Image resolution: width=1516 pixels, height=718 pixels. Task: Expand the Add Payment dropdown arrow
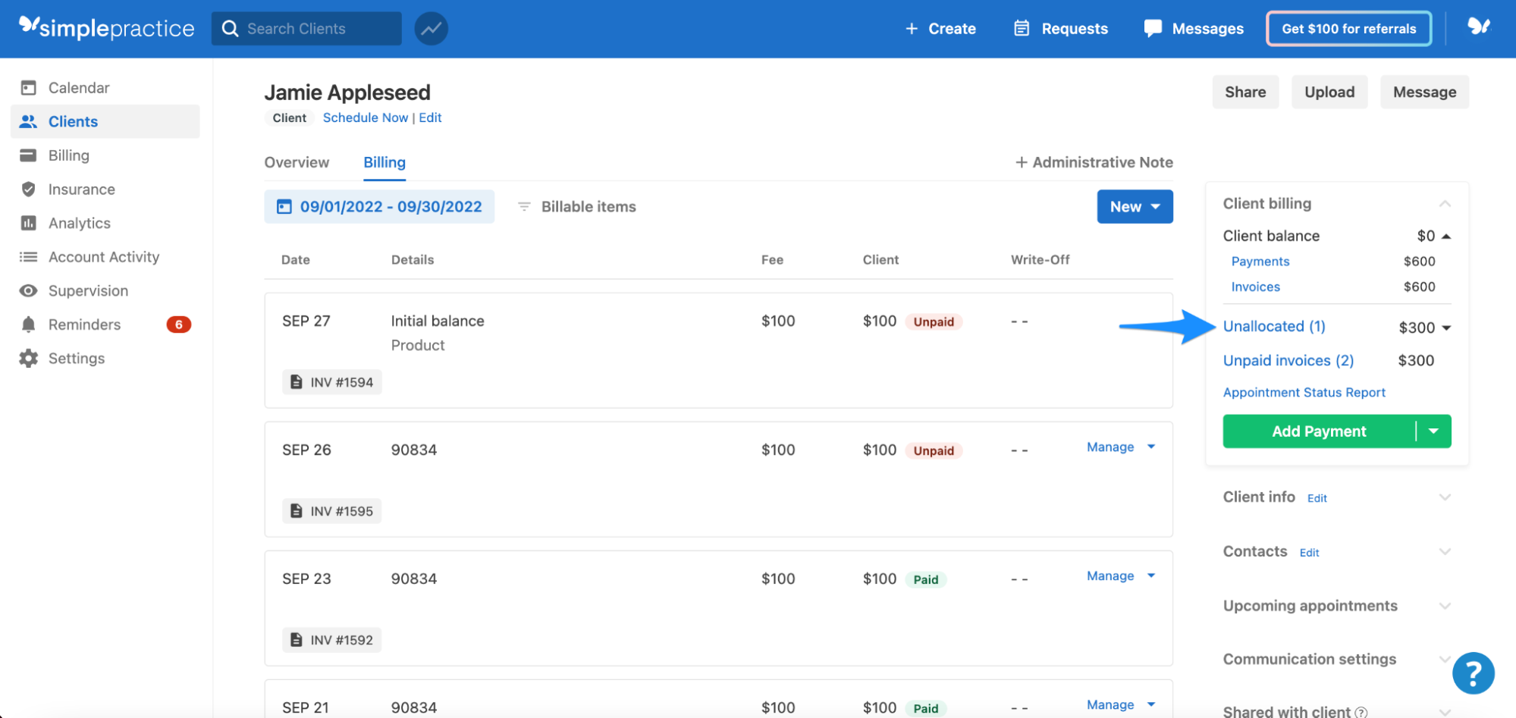pyautogui.click(x=1433, y=431)
